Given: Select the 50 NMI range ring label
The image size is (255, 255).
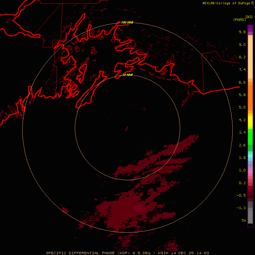Looking at the screenshot, I should click(127, 75).
